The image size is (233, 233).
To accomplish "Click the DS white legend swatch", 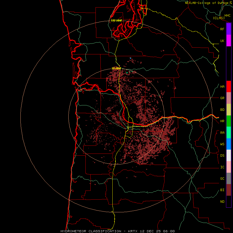I will 229,155.
